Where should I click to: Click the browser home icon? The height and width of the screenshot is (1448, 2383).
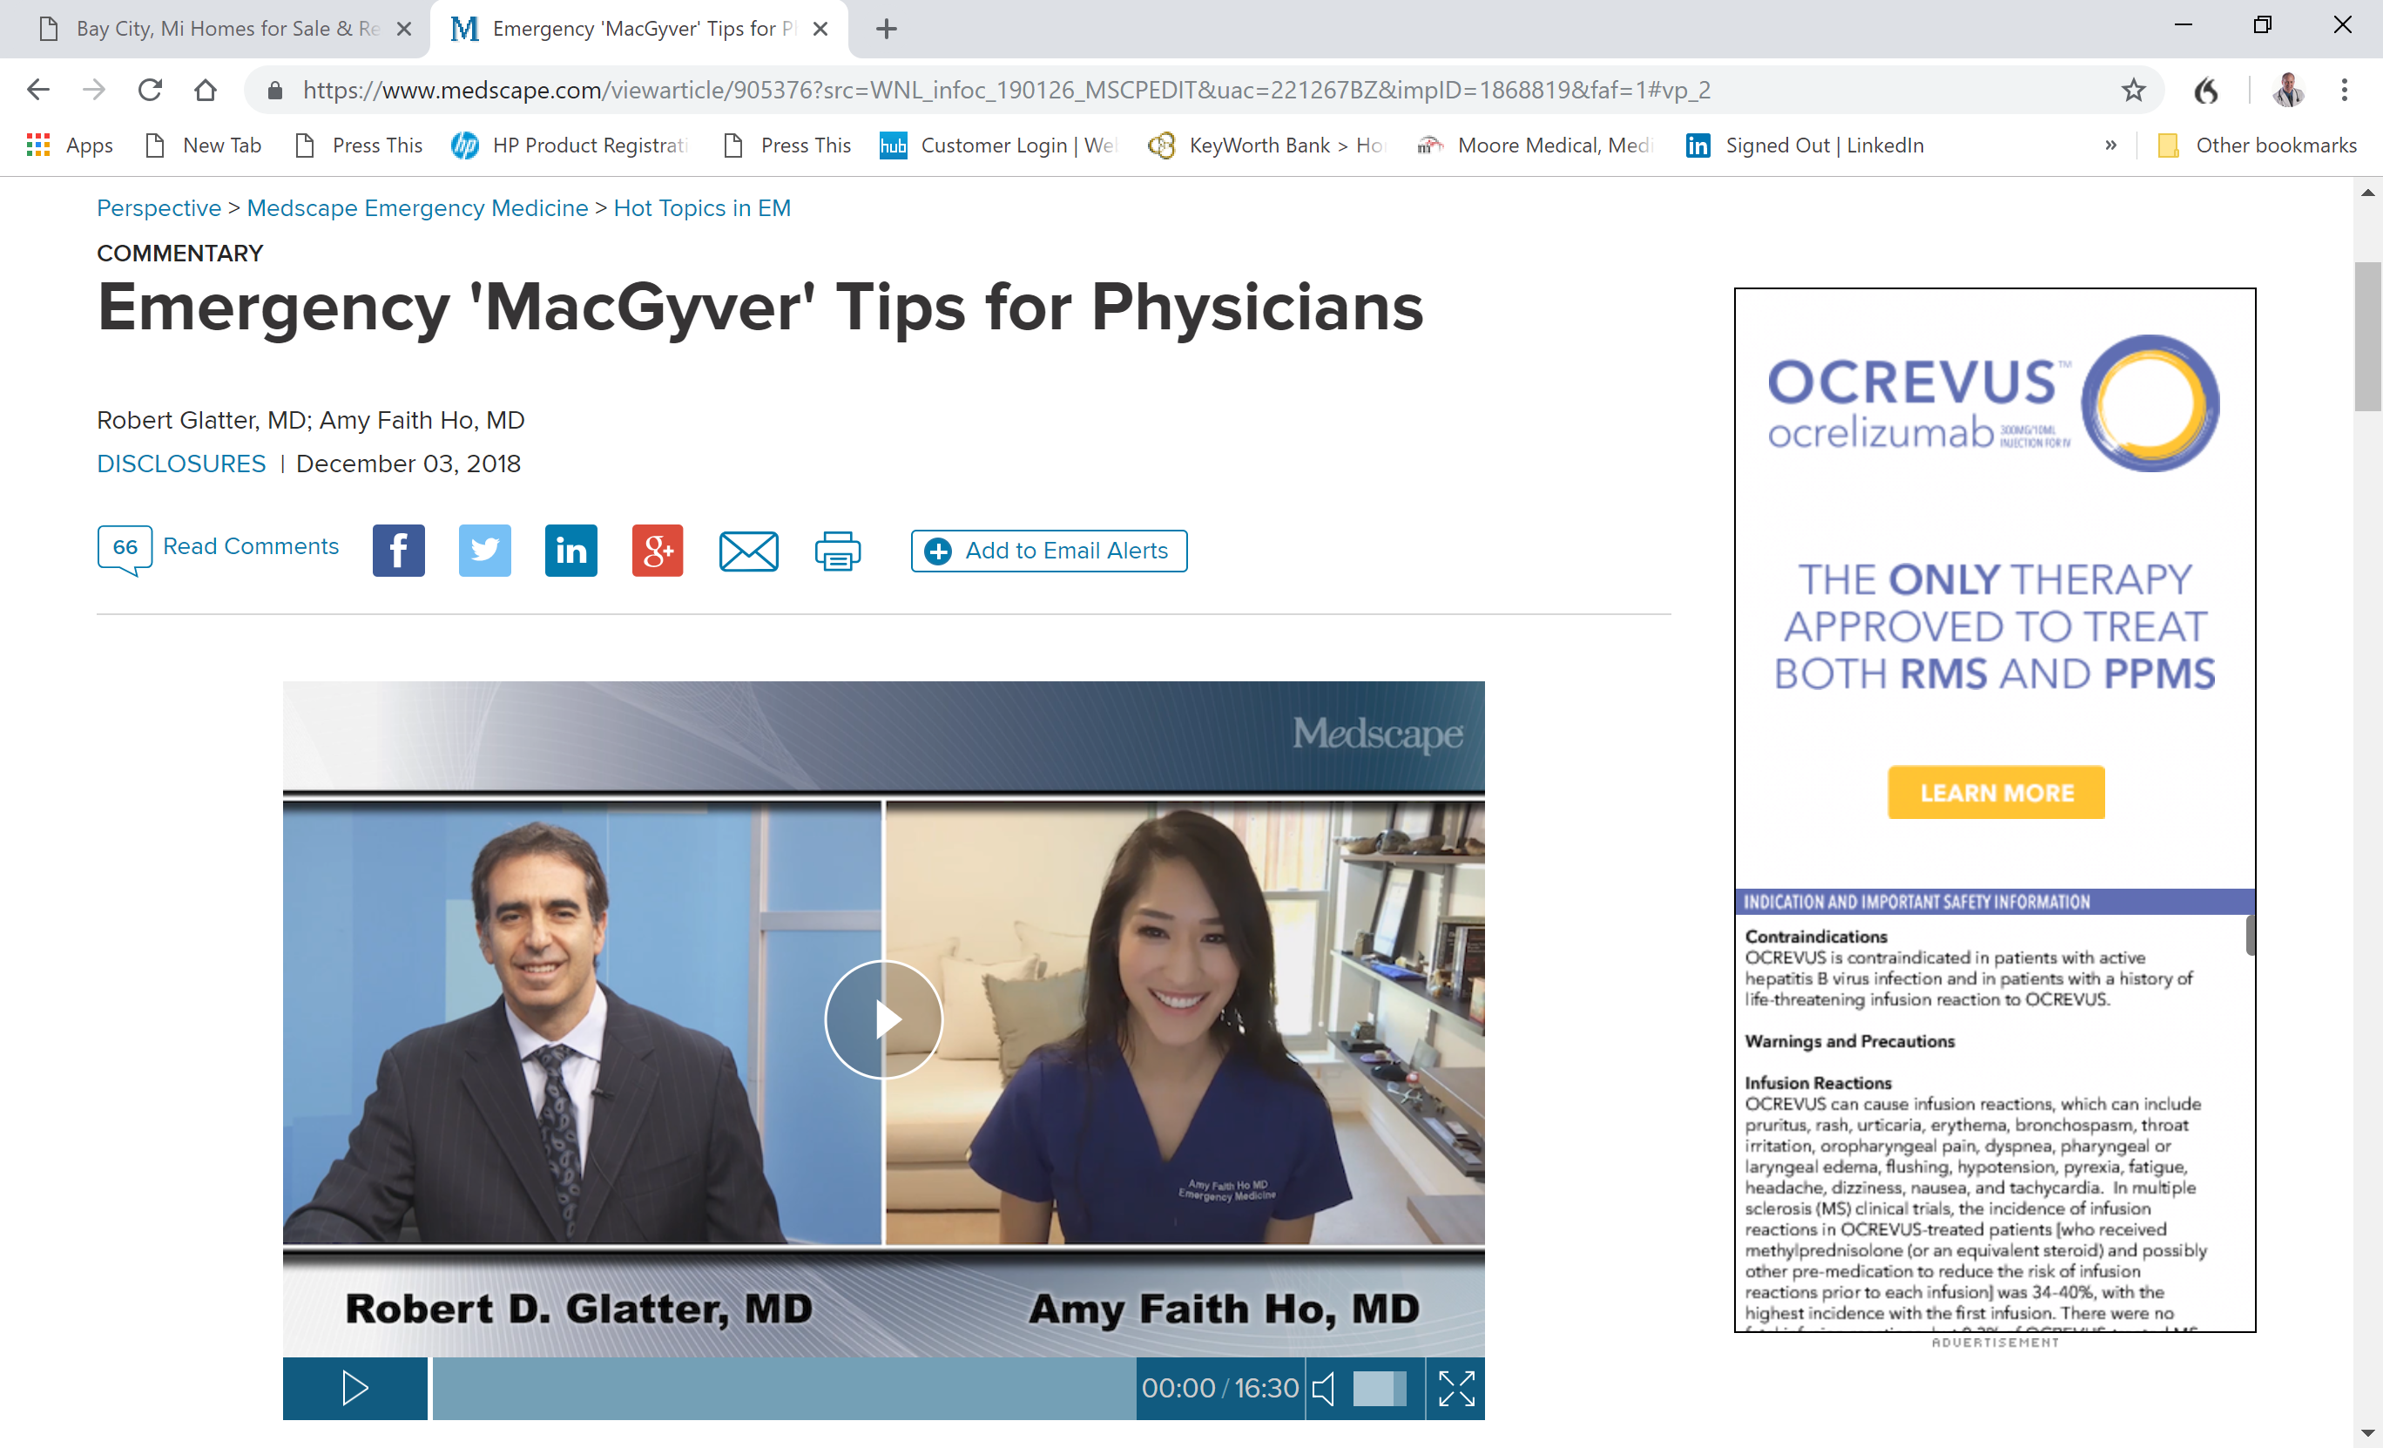point(205,90)
